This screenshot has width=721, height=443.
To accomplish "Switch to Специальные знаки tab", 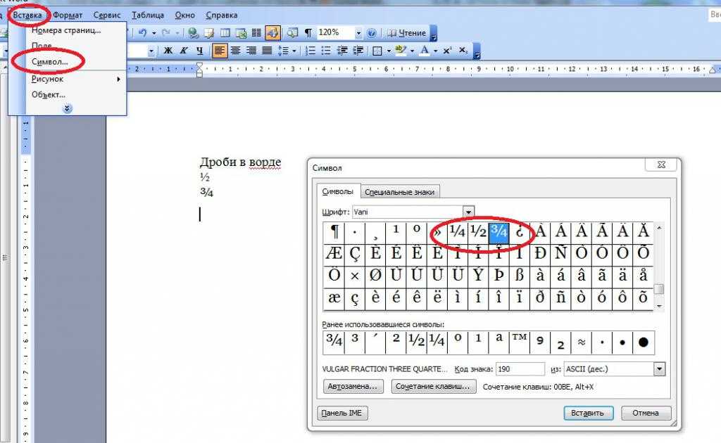I will pos(400,192).
